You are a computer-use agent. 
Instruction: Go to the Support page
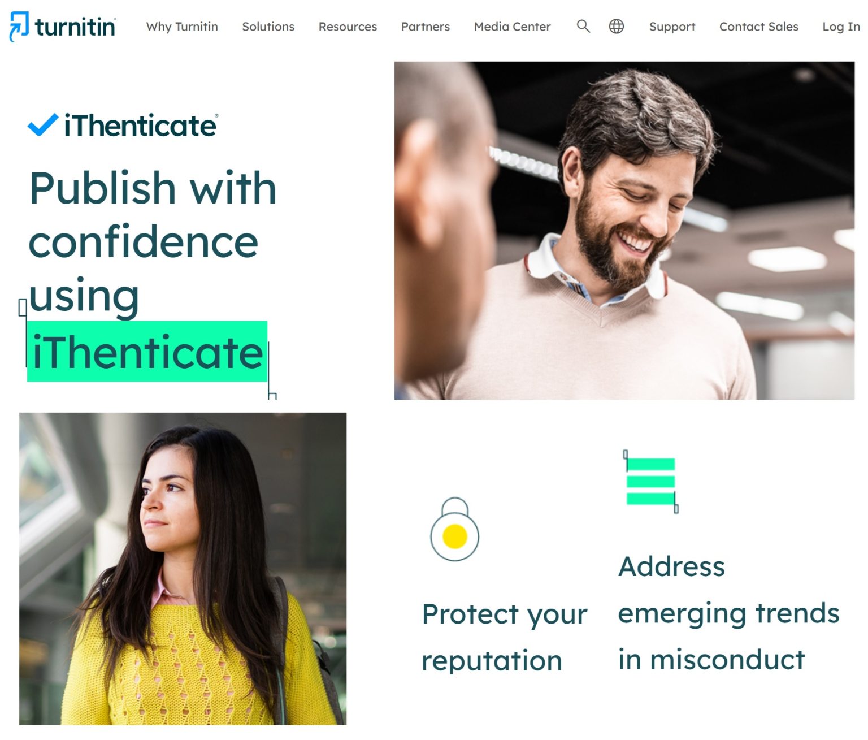(x=672, y=27)
